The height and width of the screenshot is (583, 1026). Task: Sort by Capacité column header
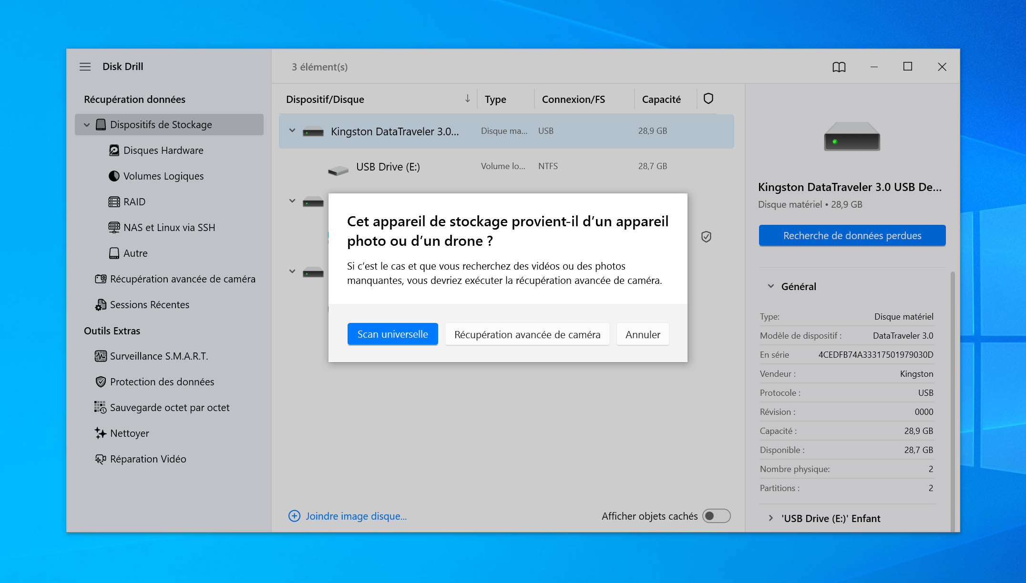(x=661, y=100)
